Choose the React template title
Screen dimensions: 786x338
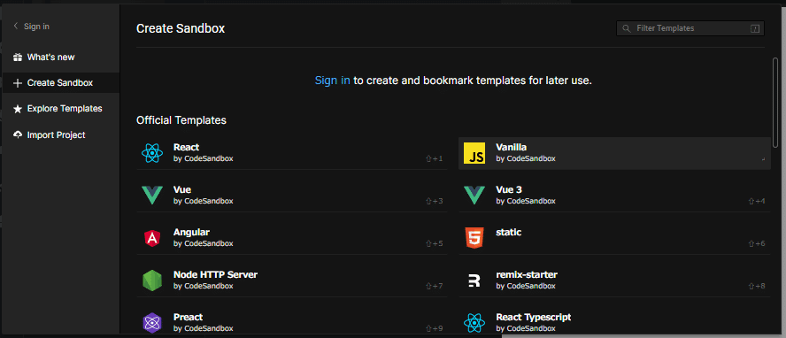186,147
